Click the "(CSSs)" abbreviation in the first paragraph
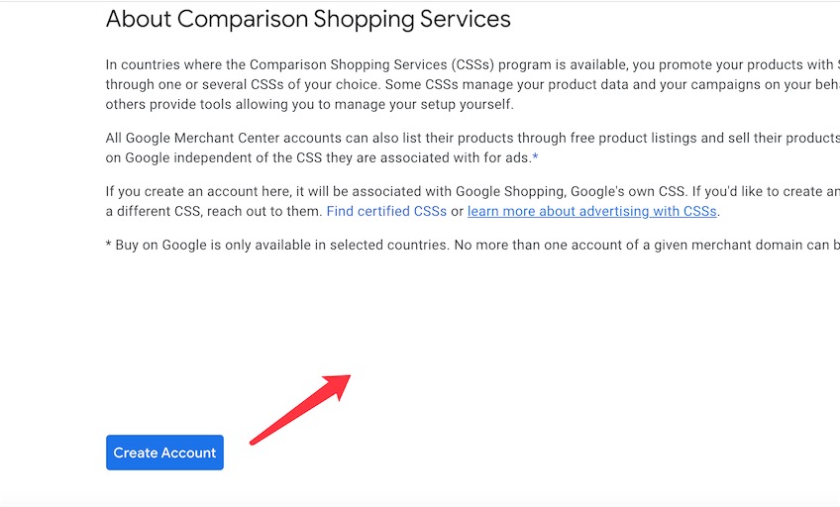Image resolution: width=840 pixels, height=507 pixels. pyautogui.click(x=472, y=64)
